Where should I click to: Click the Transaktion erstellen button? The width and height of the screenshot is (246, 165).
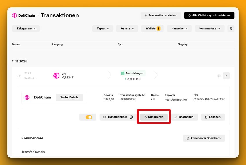coord(161,15)
